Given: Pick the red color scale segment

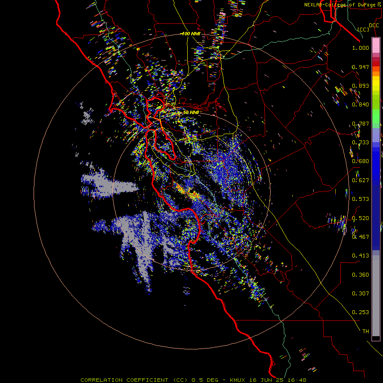Looking at the screenshot, I should click(376, 64).
